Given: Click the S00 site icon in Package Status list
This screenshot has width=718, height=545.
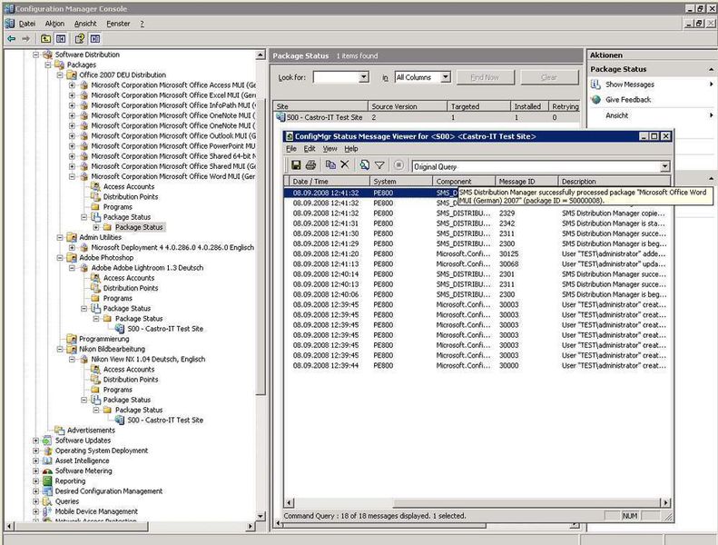Looking at the screenshot, I should (x=280, y=117).
